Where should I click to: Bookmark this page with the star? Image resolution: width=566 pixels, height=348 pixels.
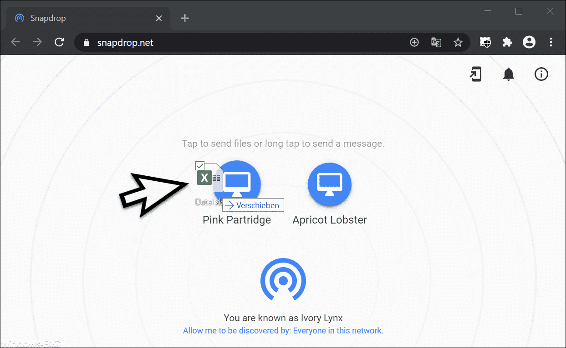[x=458, y=42]
